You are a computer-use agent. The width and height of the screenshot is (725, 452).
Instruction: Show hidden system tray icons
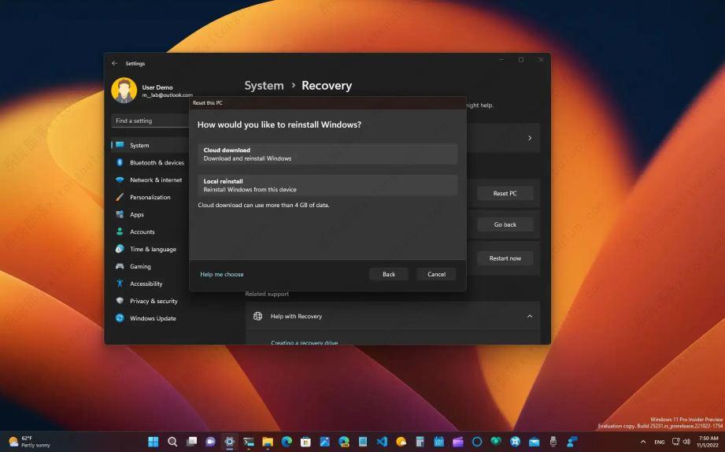click(643, 442)
